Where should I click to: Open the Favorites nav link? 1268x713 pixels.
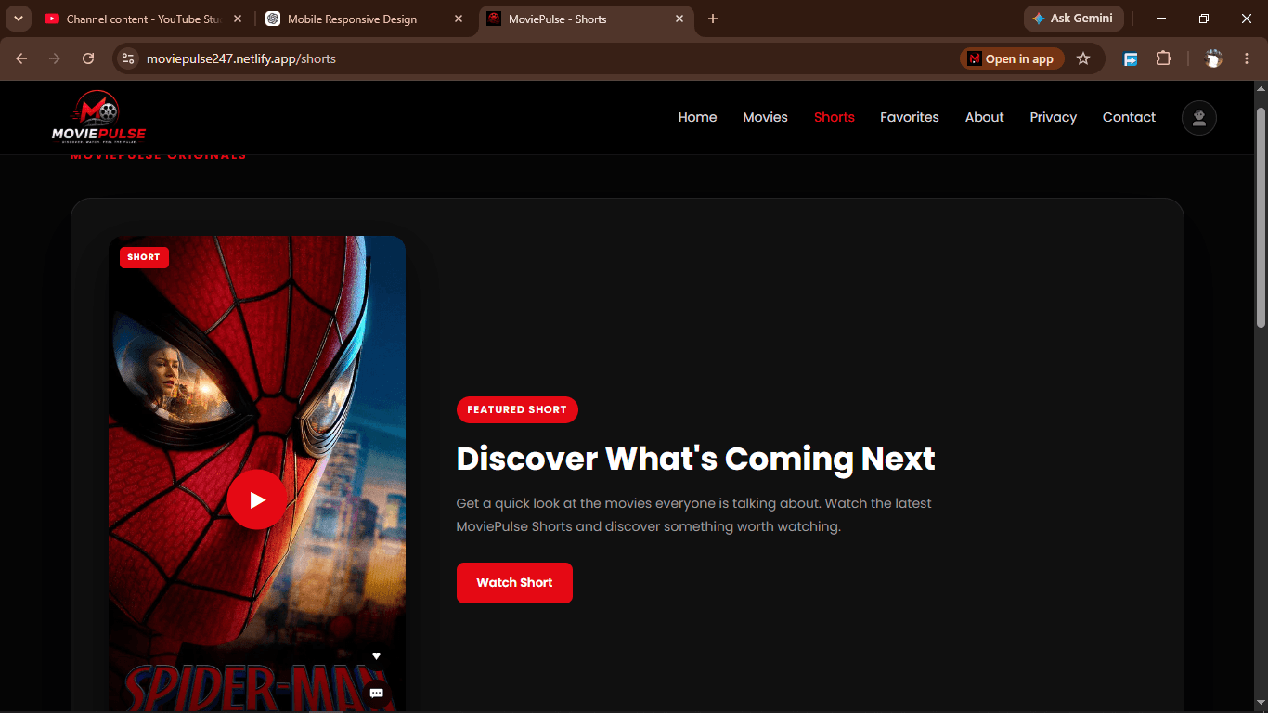coord(910,117)
